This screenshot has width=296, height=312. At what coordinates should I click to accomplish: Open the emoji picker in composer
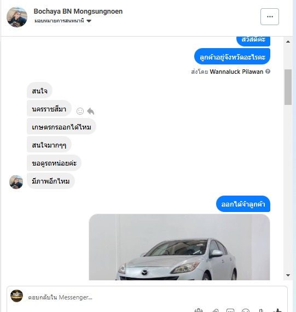pyautogui.click(x=246, y=310)
